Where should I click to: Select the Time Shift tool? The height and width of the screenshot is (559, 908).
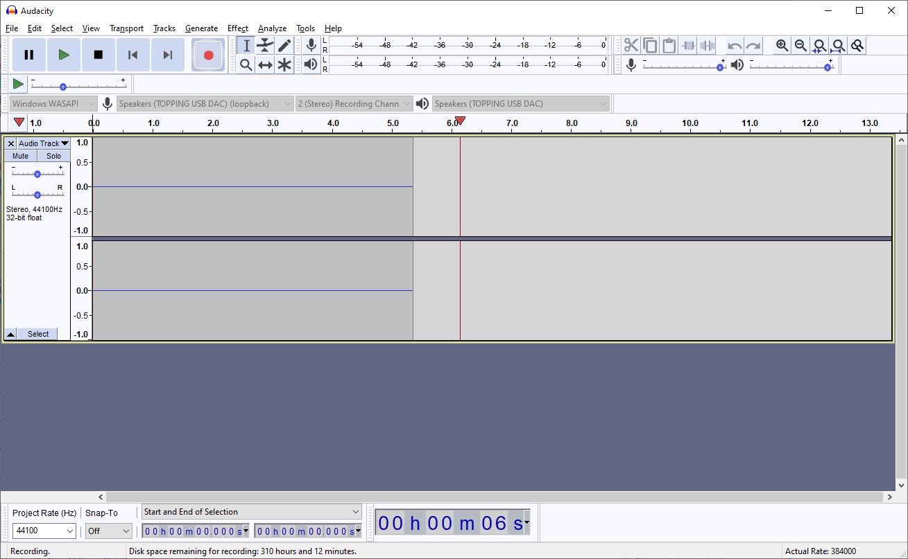coord(265,65)
